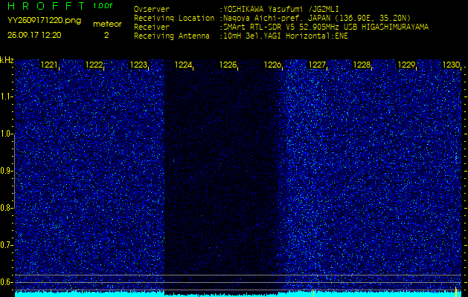Click the 1228 time label
This screenshot has height=297, width=468.
(362, 65)
